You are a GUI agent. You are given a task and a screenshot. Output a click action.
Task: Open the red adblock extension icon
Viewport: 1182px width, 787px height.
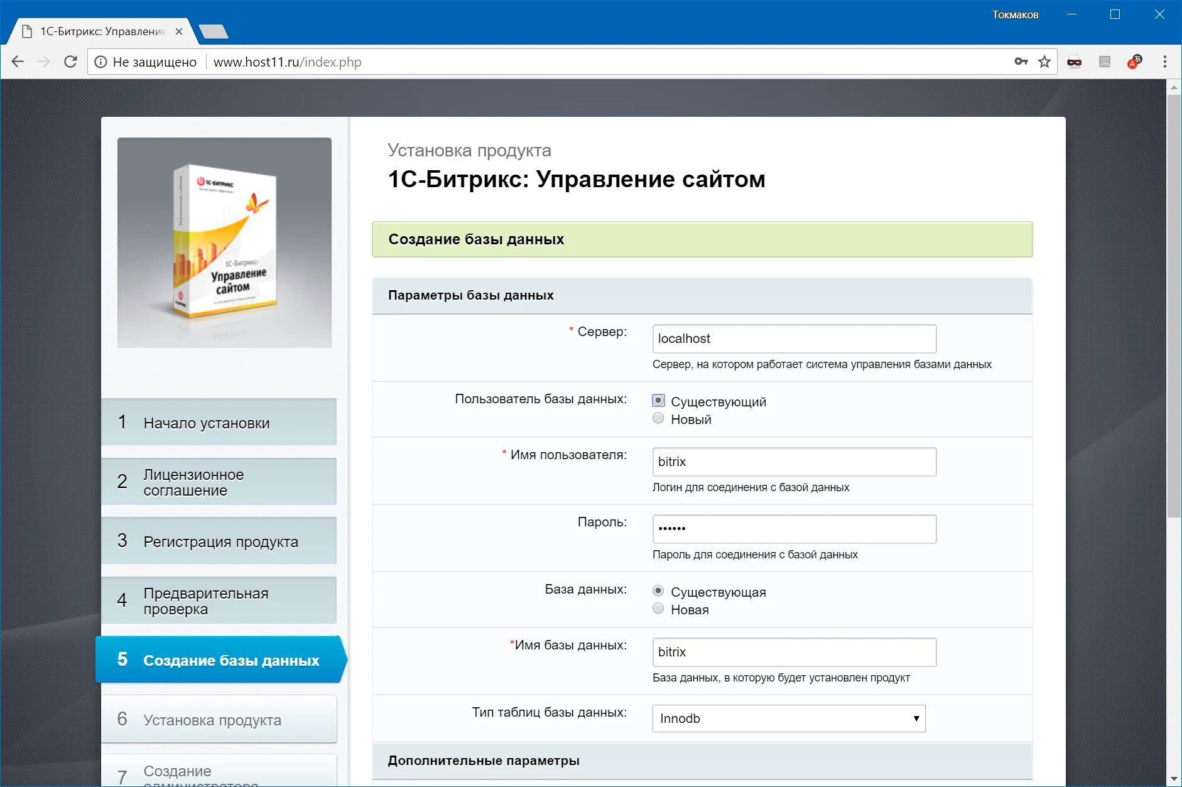tap(1134, 62)
